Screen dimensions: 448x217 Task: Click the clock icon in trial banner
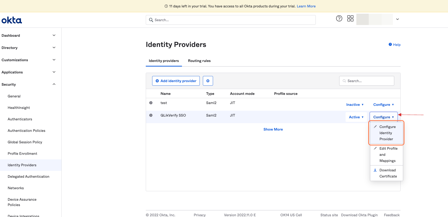[166, 6]
